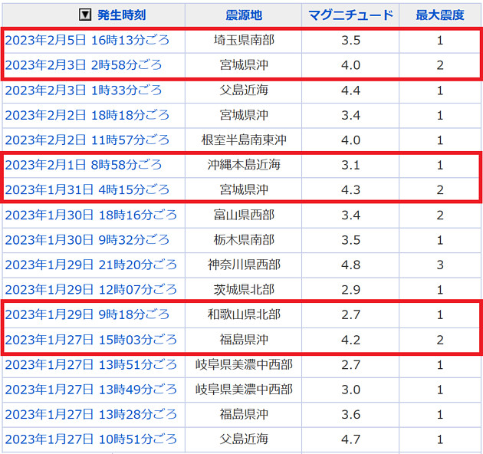
Task: Open the 2023年2月3日 2時58分ごろ earthquake entry
Action: [83, 65]
